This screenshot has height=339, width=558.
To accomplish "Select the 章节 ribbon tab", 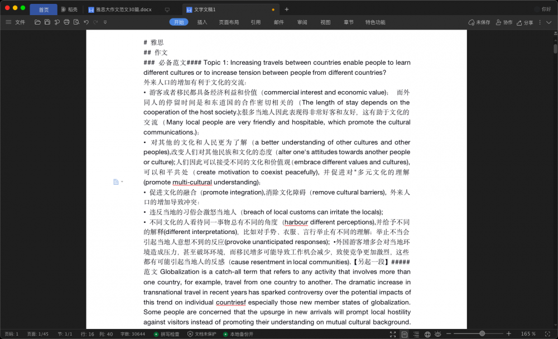I will click(x=349, y=22).
